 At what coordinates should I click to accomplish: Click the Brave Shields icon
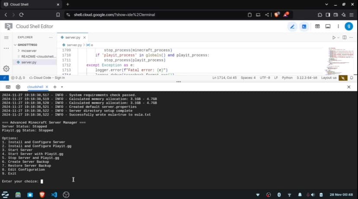tap(277, 15)
